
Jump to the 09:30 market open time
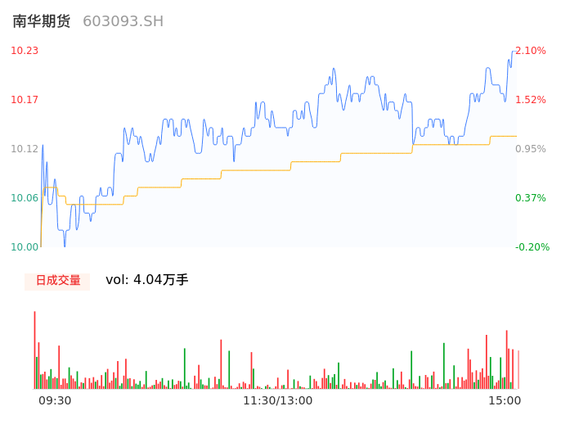[55, 400]
